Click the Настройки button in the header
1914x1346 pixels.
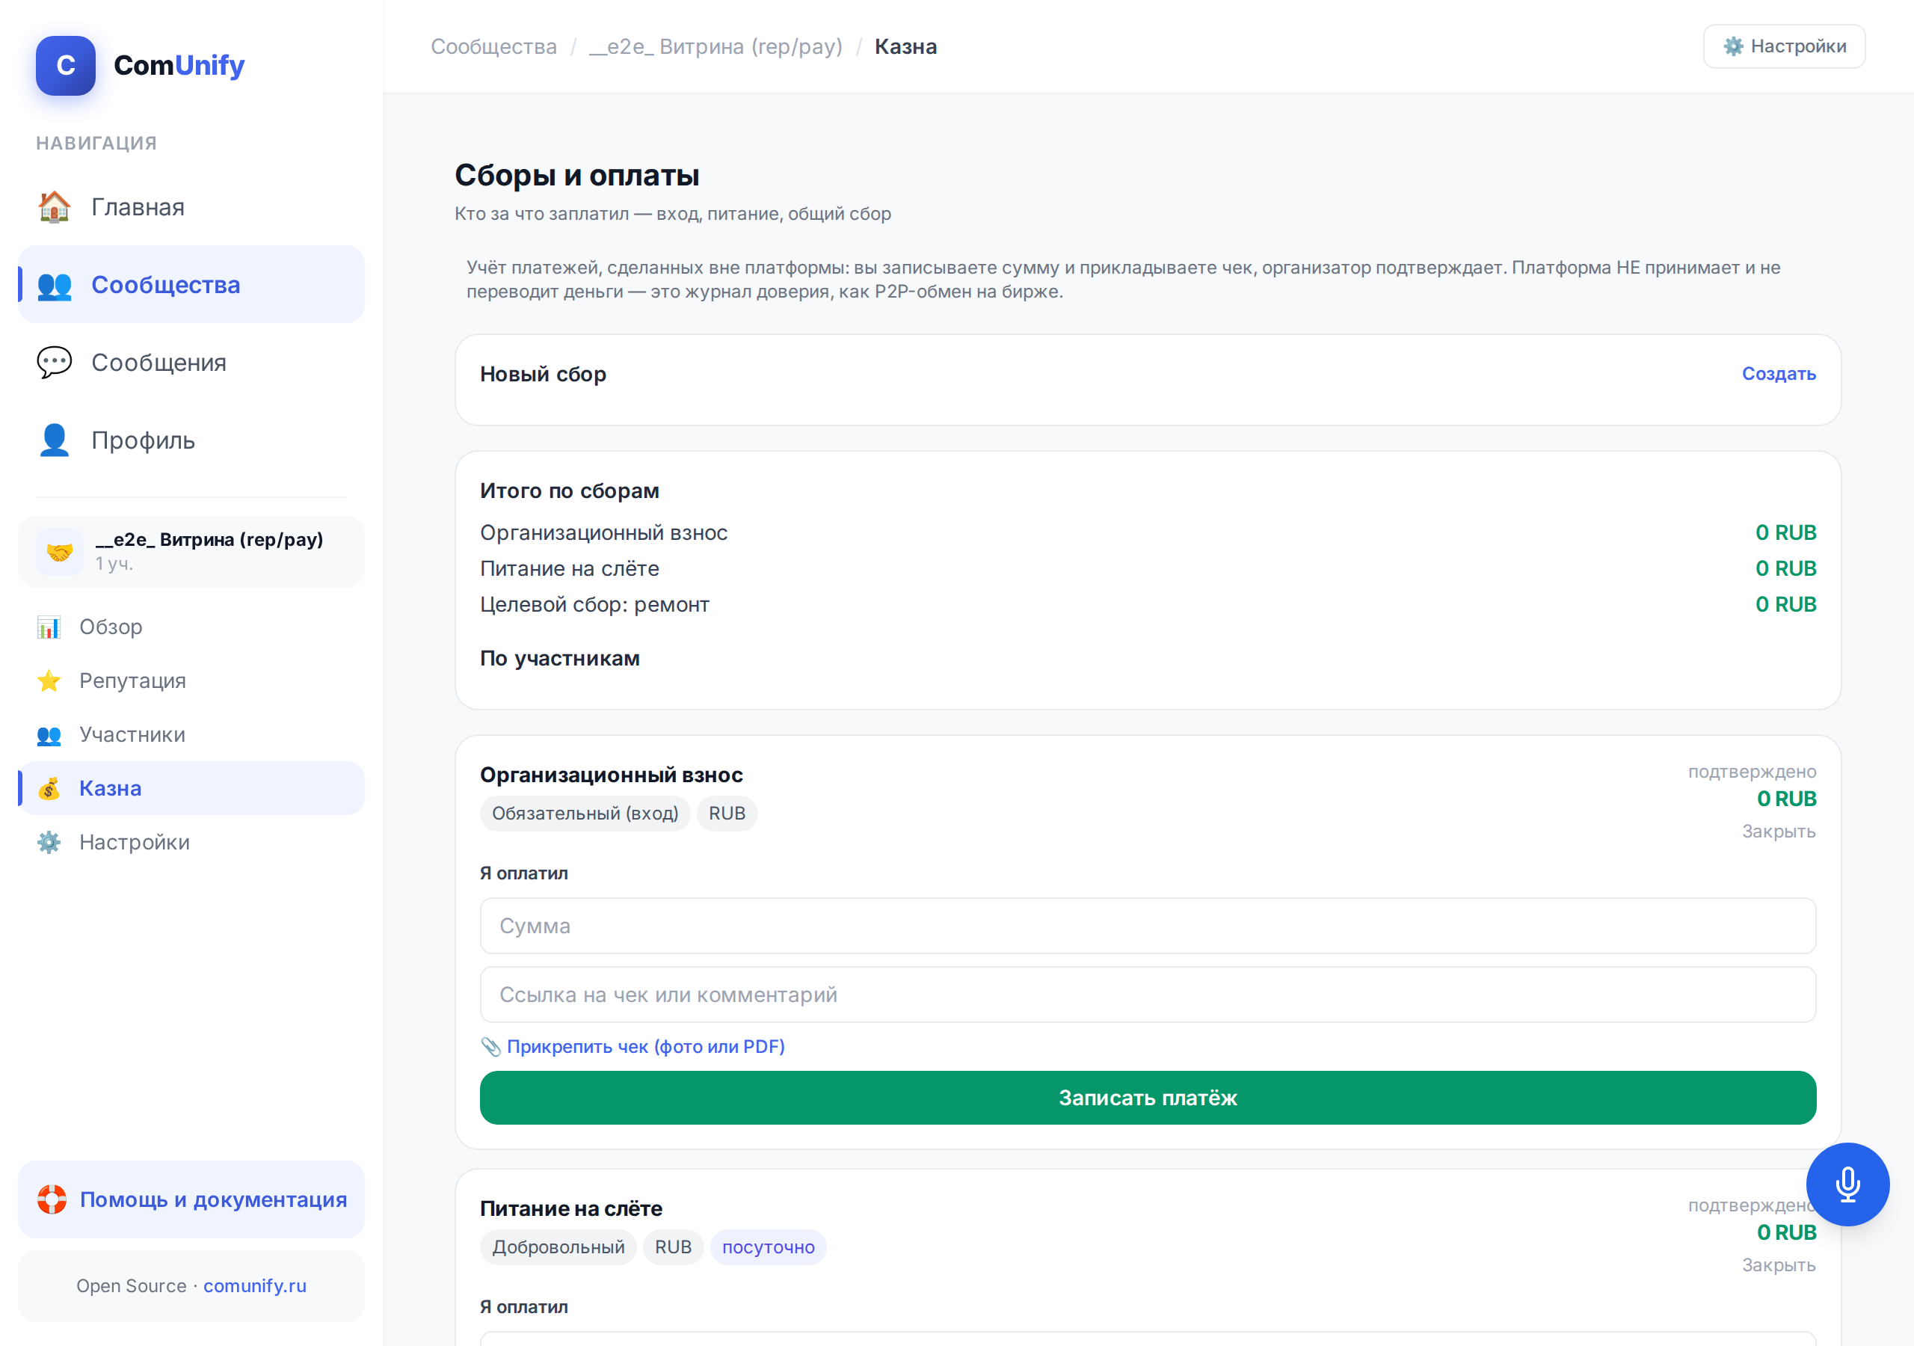[1784, 46]
